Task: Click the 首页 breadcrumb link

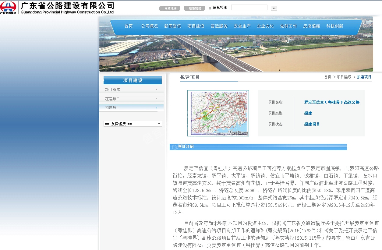Action: (x=327, y=77)
